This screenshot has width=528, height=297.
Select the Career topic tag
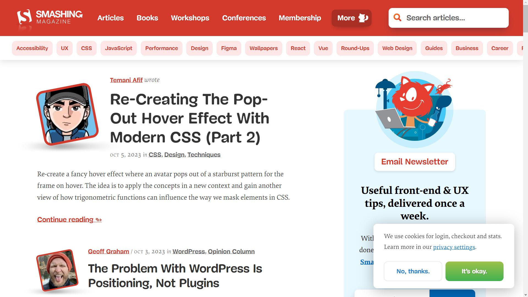500,48
